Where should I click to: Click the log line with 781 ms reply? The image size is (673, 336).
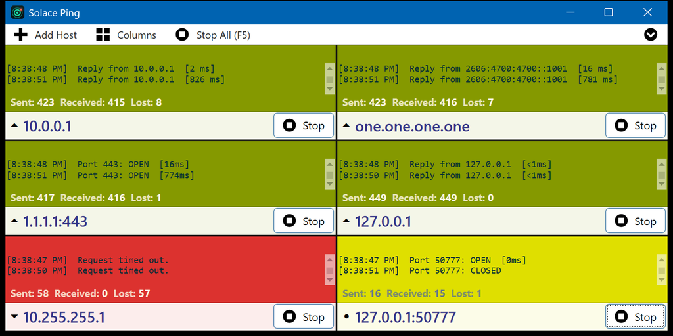[x=478, y=79]
